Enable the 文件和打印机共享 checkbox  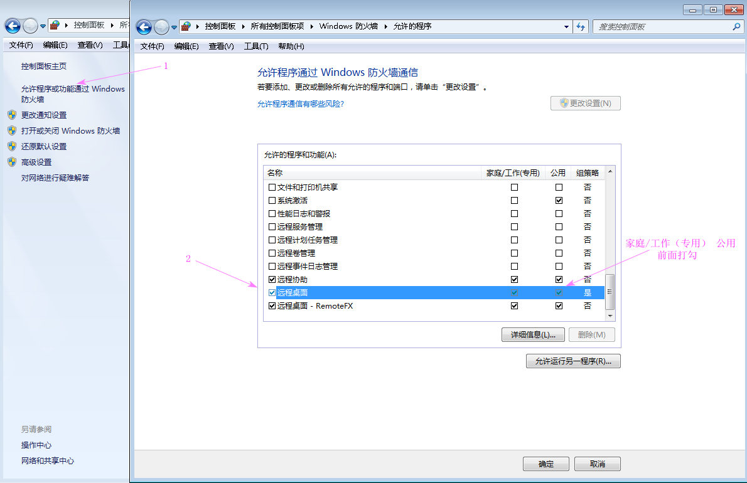click(272, 187)
